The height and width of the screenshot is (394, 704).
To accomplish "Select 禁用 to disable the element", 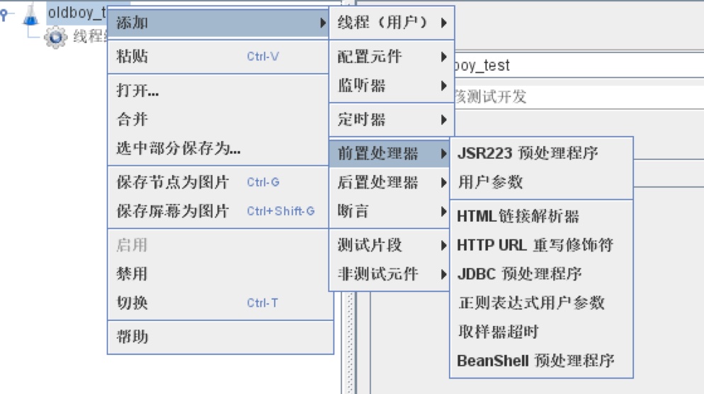I will click(132, 274).
